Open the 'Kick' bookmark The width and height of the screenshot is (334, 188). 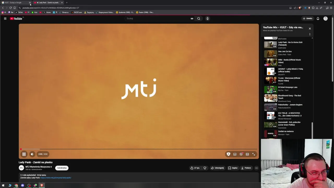pos(35,12)
